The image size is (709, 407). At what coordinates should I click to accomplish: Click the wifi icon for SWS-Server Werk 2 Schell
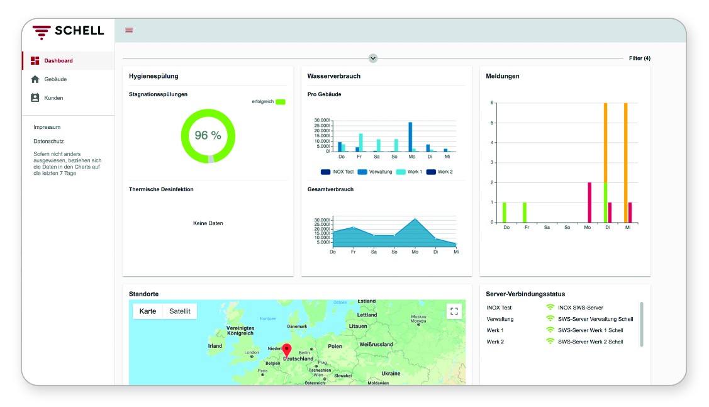coord(550,342)
